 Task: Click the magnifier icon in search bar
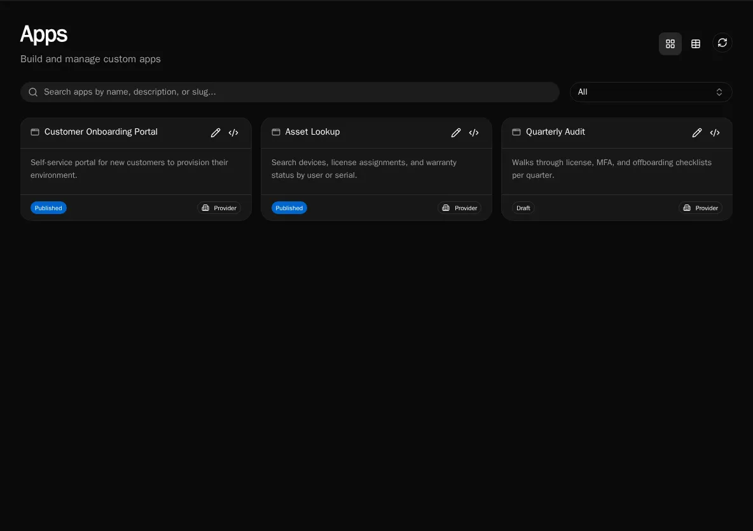(x=33, y=92)
